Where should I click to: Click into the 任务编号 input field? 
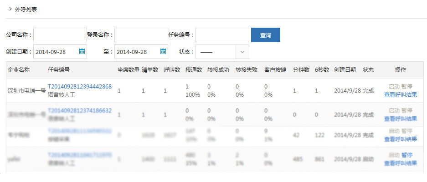pos(222,35)
